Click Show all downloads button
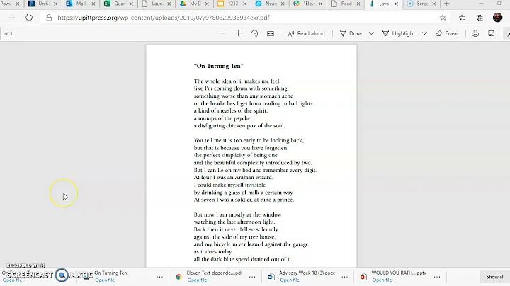Screen dimensions: 510x286 coord(495,277)
